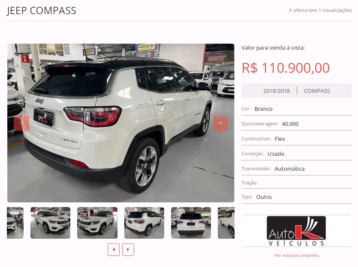Click the Quilometragem 40.000 row

tap(297, 124)
